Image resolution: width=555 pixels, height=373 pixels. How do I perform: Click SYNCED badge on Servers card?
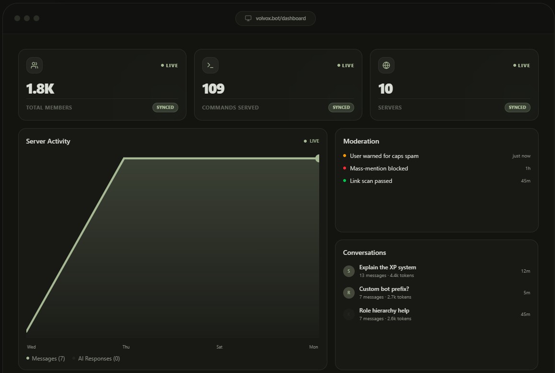click(517, 108)
